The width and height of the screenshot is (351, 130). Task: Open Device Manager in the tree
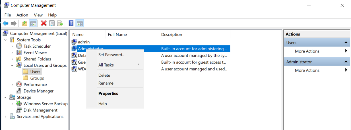pos(38,91)
